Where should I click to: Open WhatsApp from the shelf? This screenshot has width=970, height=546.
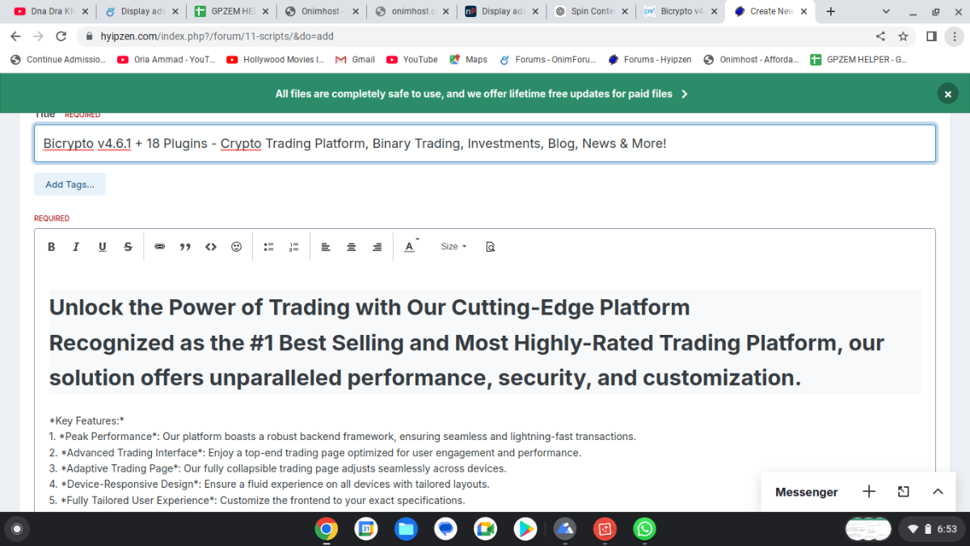(x=644, y=529)
